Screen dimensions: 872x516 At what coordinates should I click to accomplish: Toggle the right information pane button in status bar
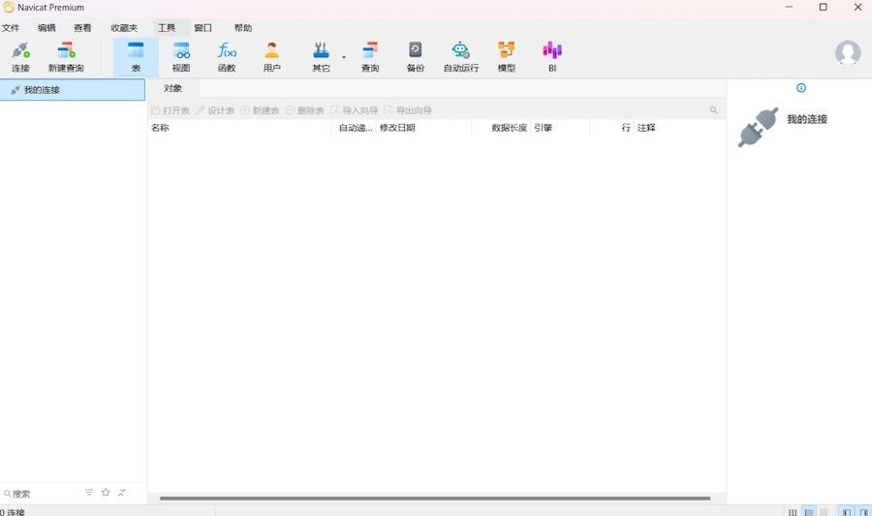(x=863, y=512)
